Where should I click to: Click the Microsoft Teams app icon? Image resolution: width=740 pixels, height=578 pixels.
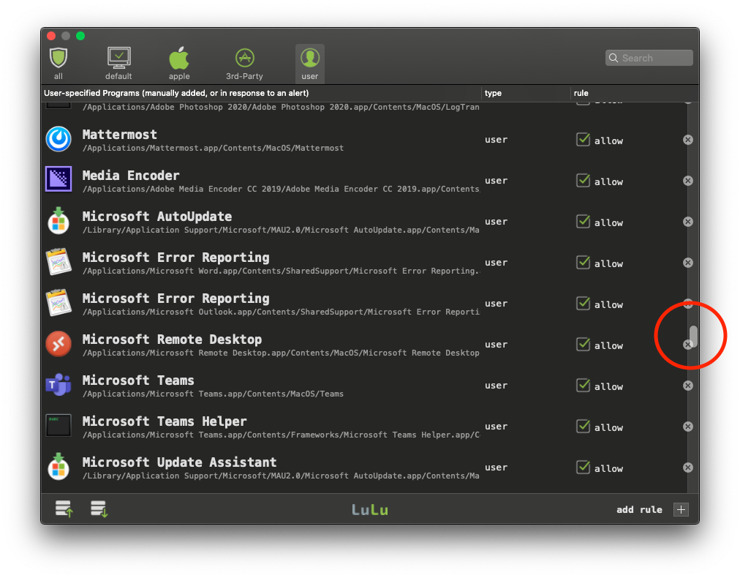tap(58, 385)
